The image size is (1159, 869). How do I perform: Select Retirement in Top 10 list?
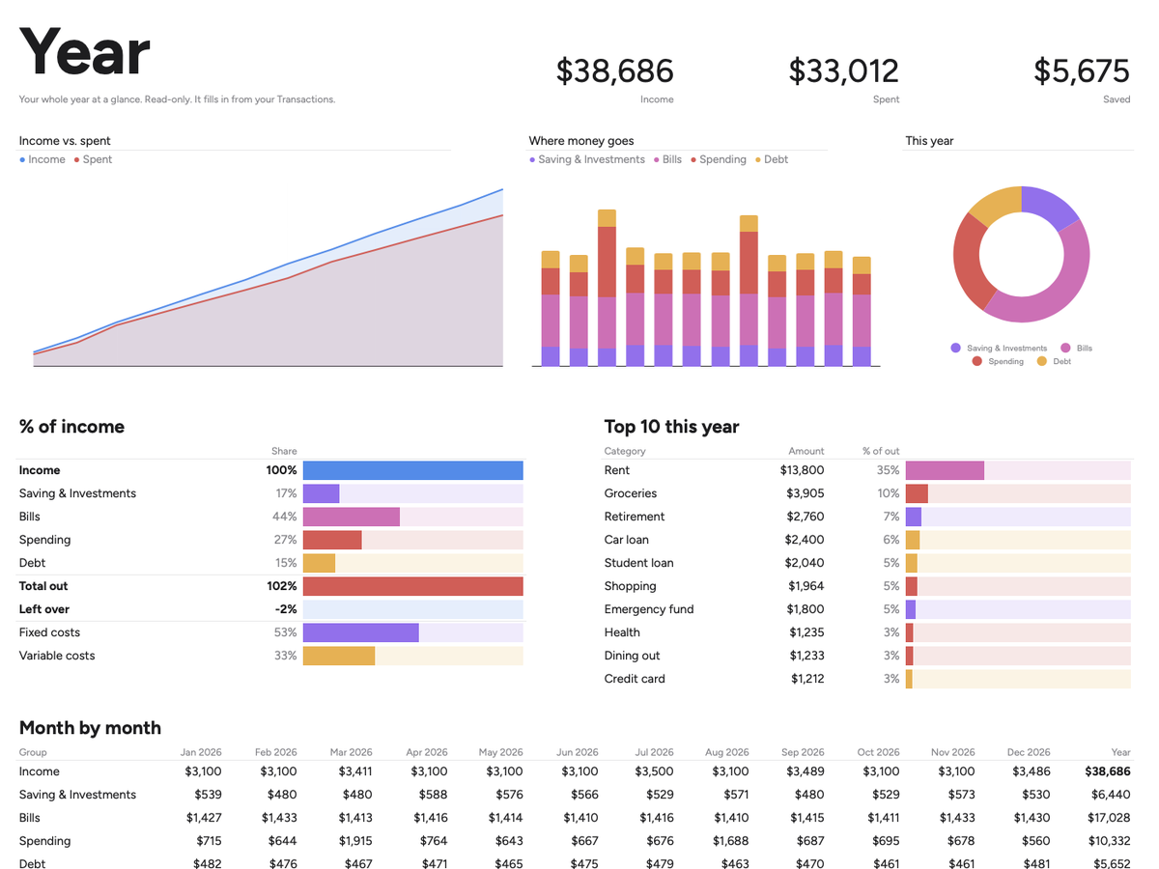635,517
